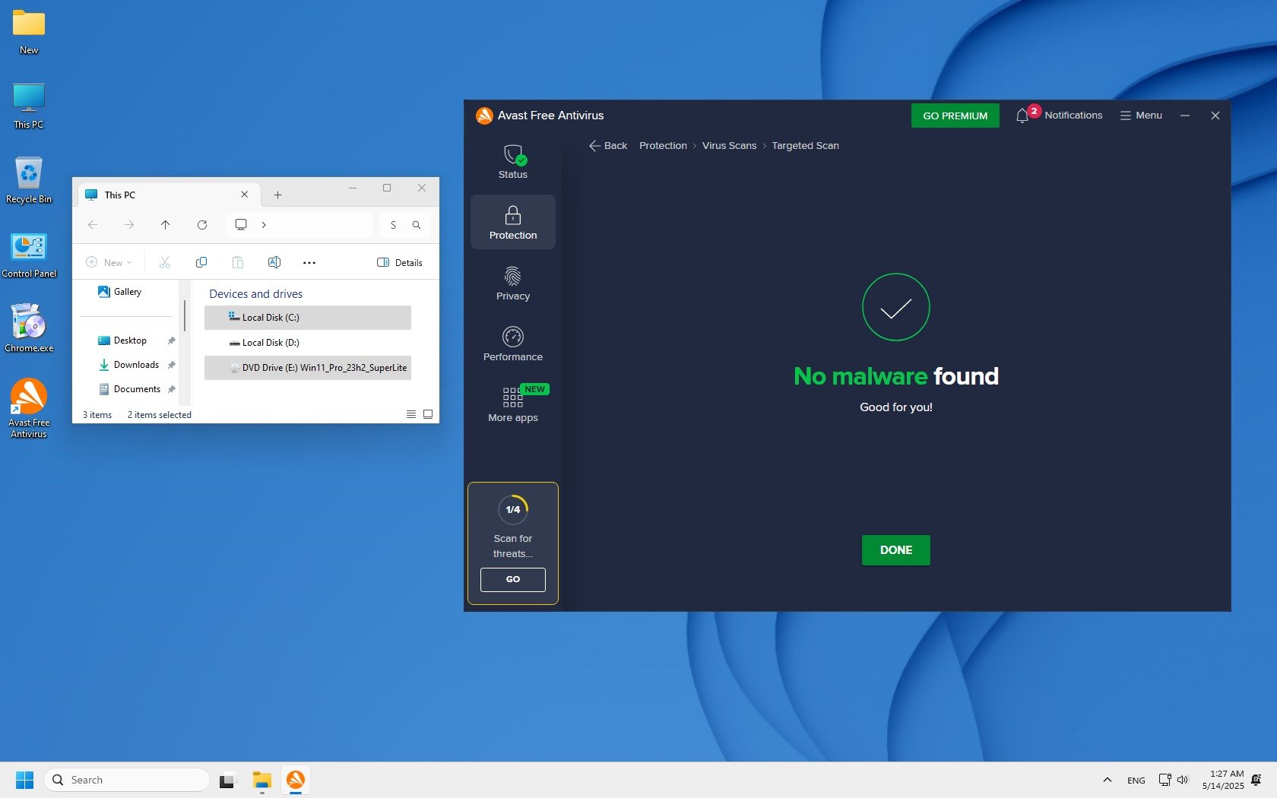Open Task View from the taskbar
This screenshot has width=1277, height=798.
[227, 781]
